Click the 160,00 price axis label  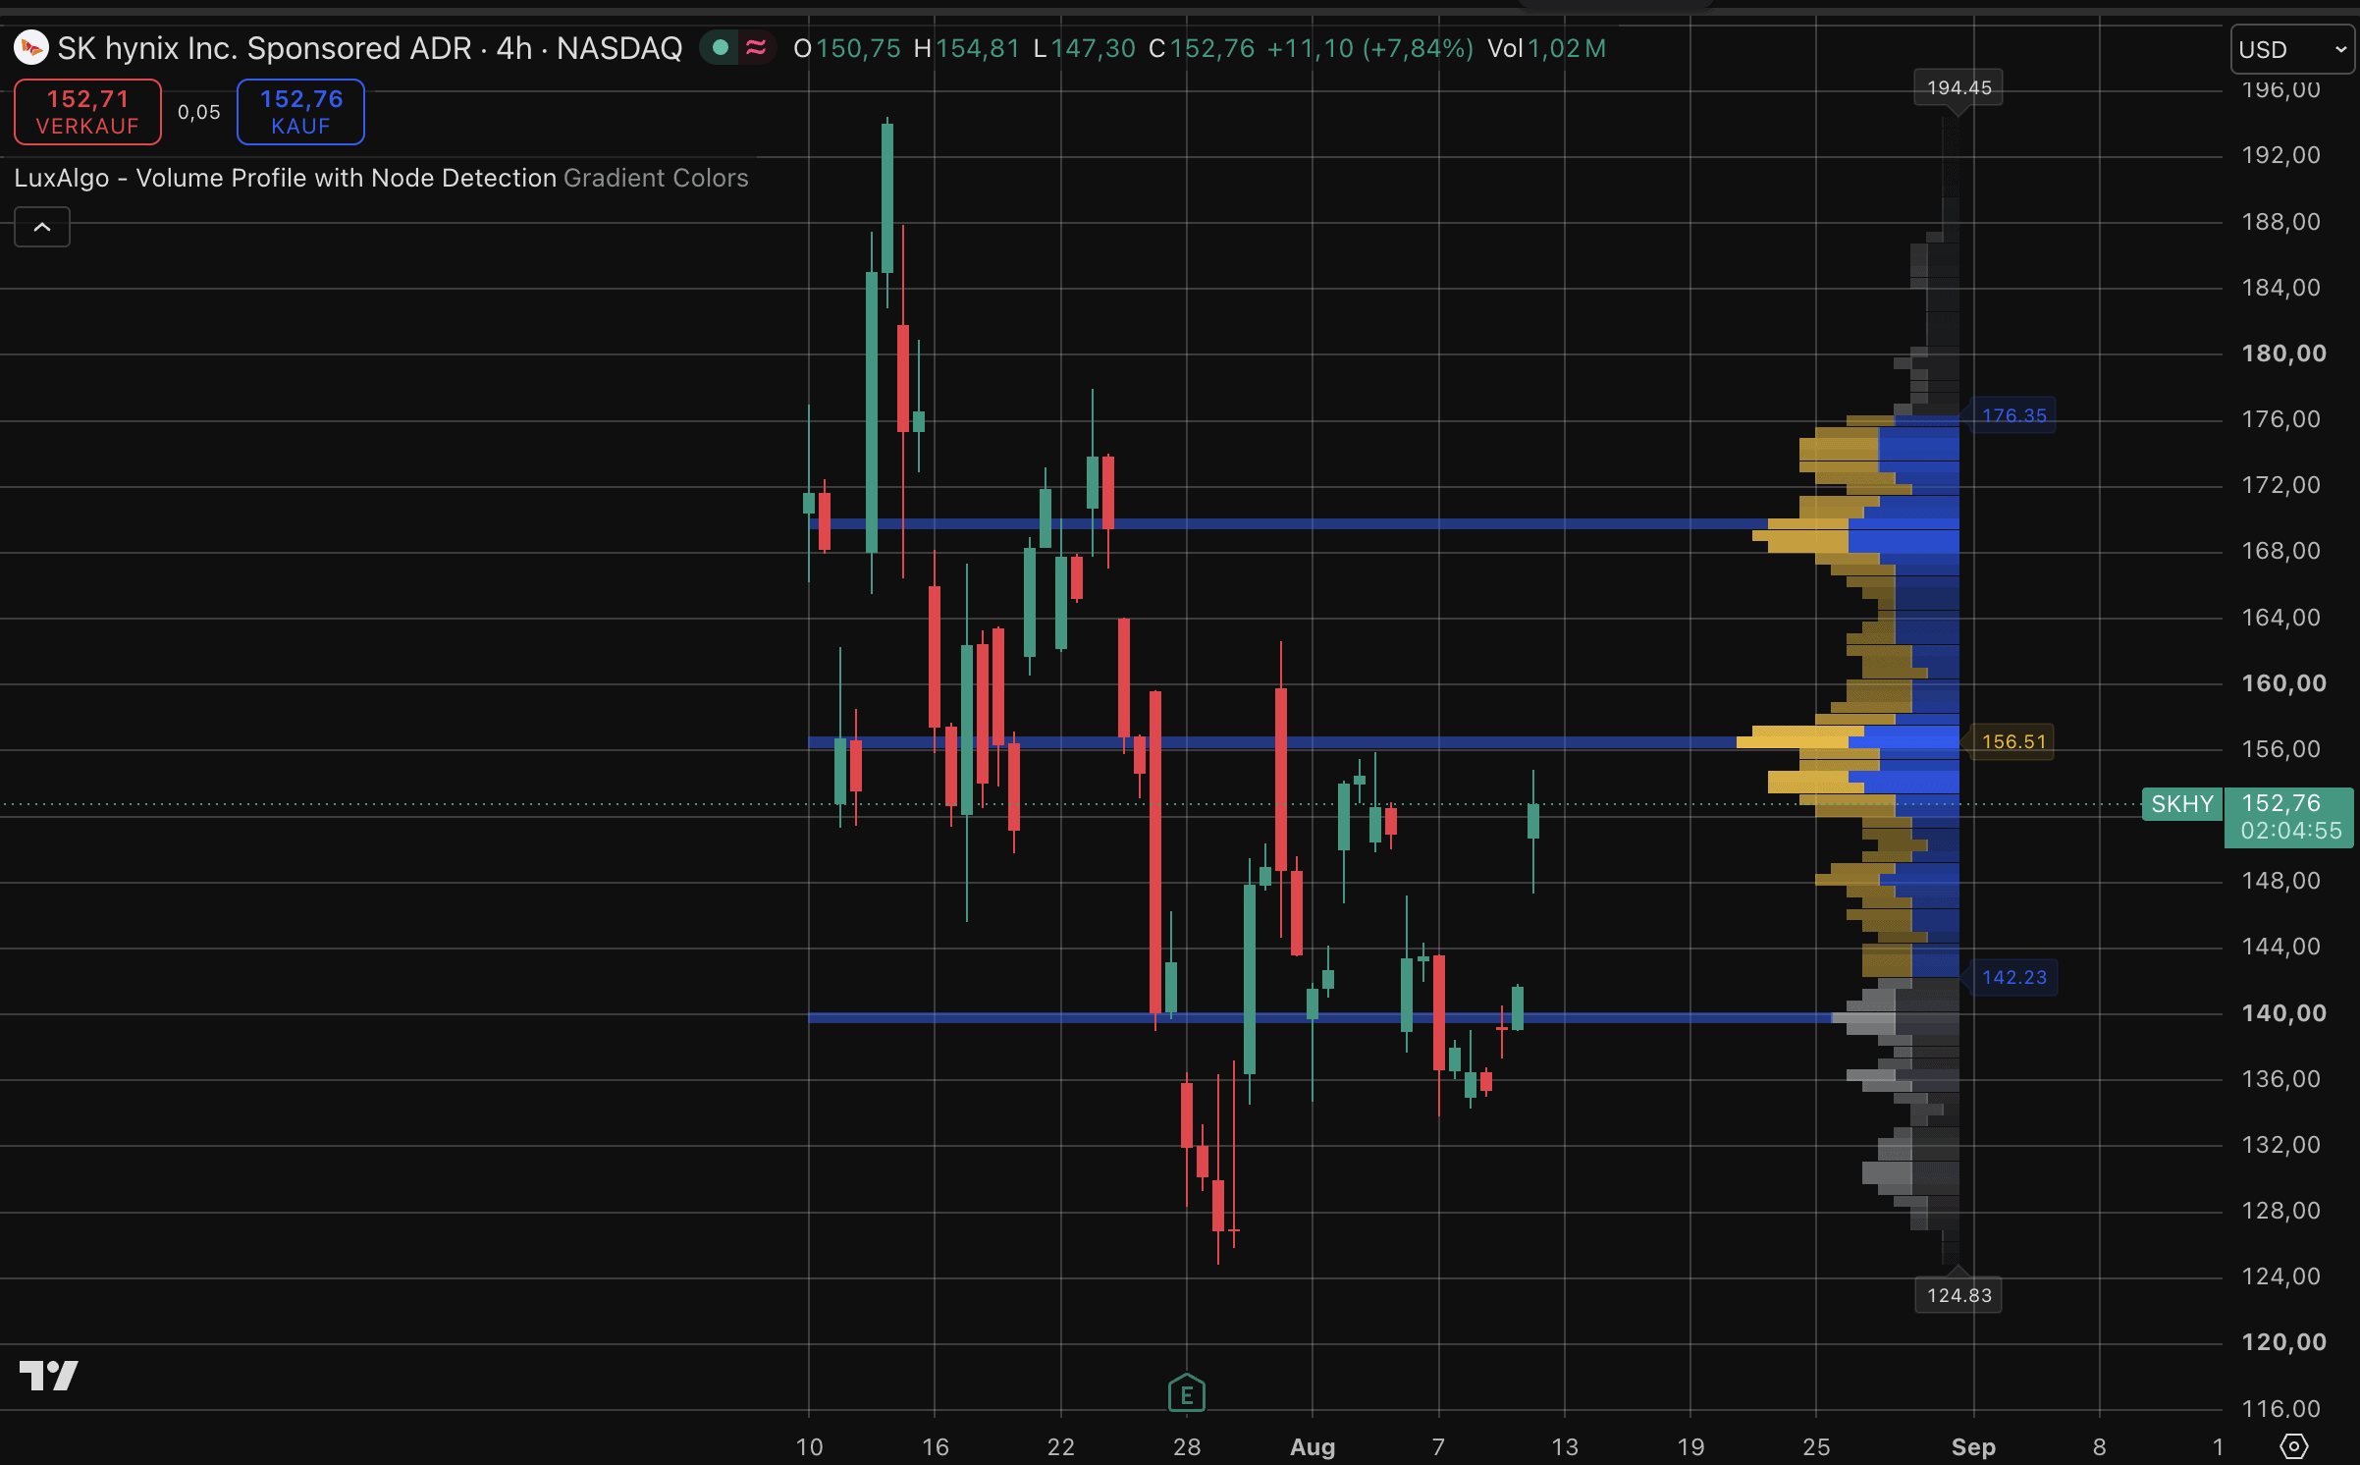tap(2283, 683)
